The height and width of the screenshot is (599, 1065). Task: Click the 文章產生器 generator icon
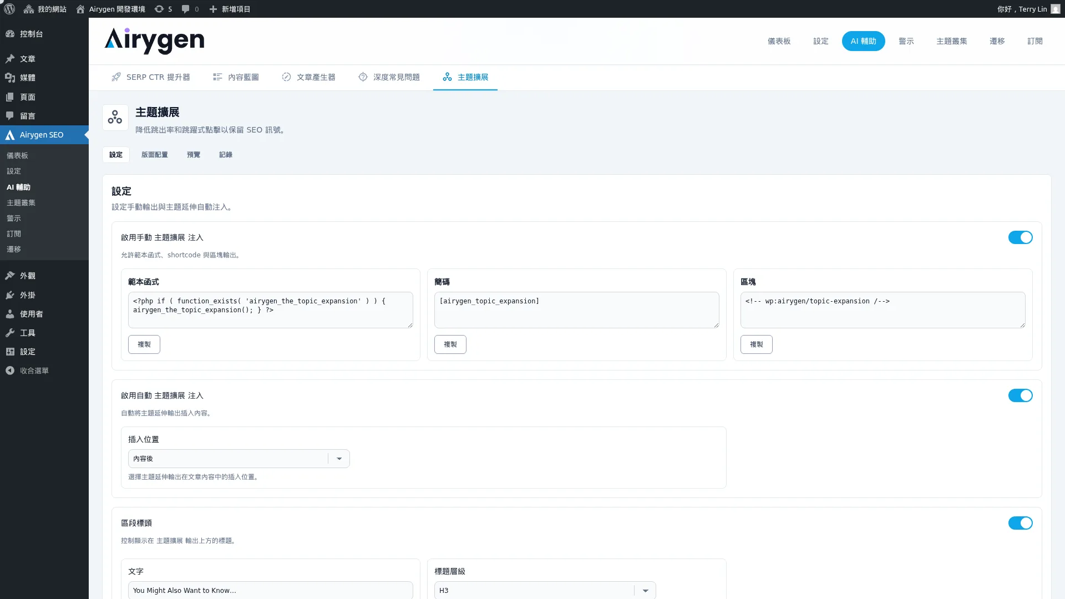[x=286, y=77]
